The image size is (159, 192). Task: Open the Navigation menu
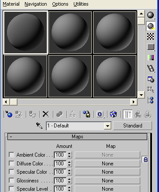(x=36, y=4)
